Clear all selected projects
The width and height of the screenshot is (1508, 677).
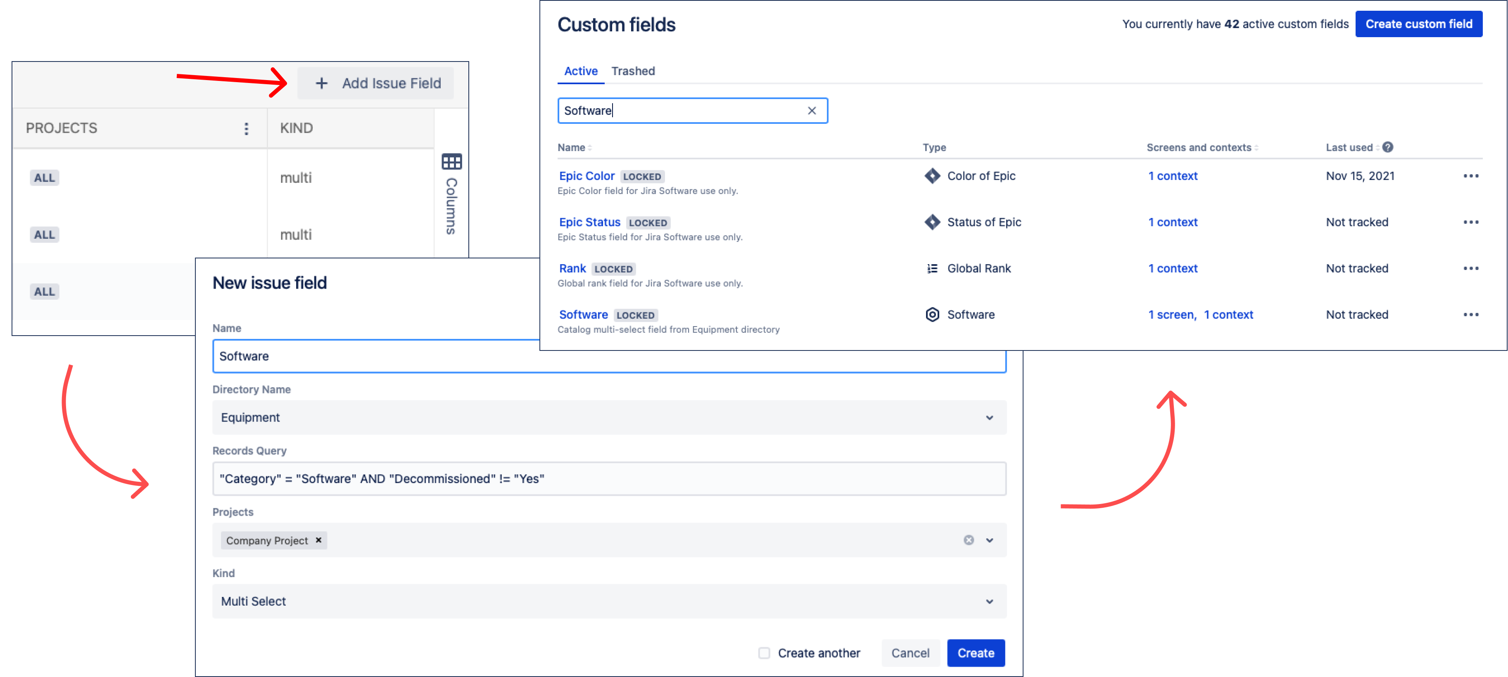point(968,540)
